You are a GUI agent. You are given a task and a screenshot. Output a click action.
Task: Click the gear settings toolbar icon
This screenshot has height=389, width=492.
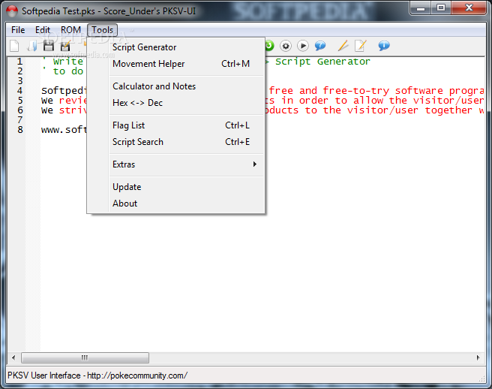pos(286,46)
